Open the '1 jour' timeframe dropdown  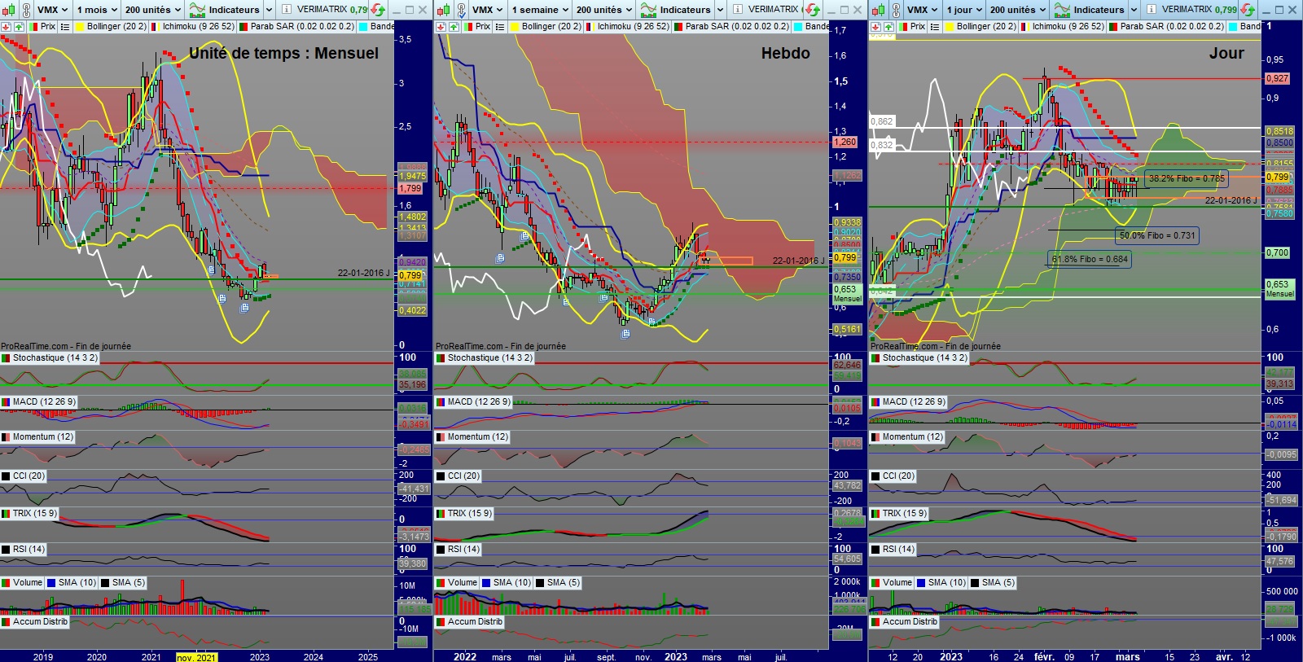(964, 10)
